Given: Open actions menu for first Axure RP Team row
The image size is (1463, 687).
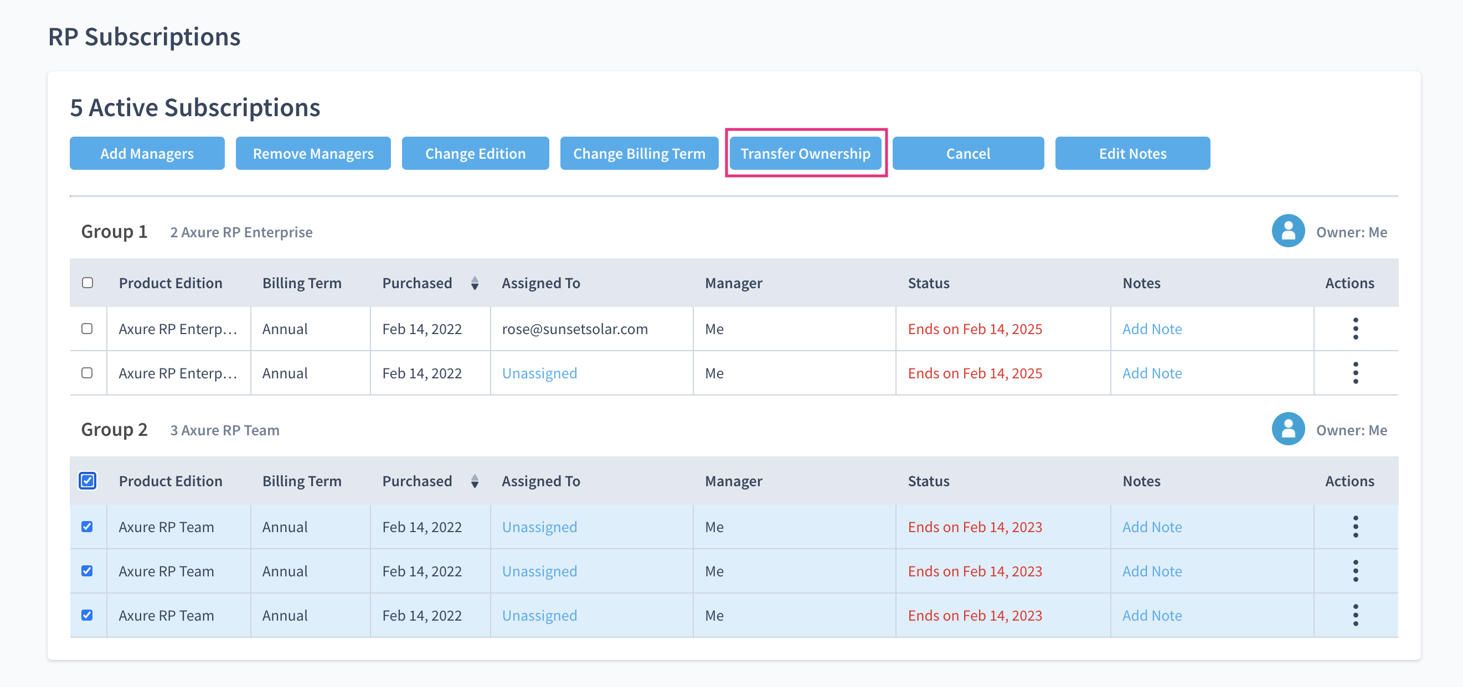Looking at the screenshot, I should (1355, 527).
